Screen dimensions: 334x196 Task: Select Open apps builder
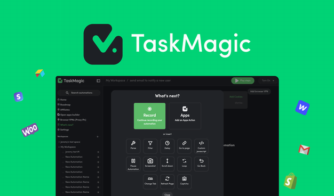click(x=68, y=115)
